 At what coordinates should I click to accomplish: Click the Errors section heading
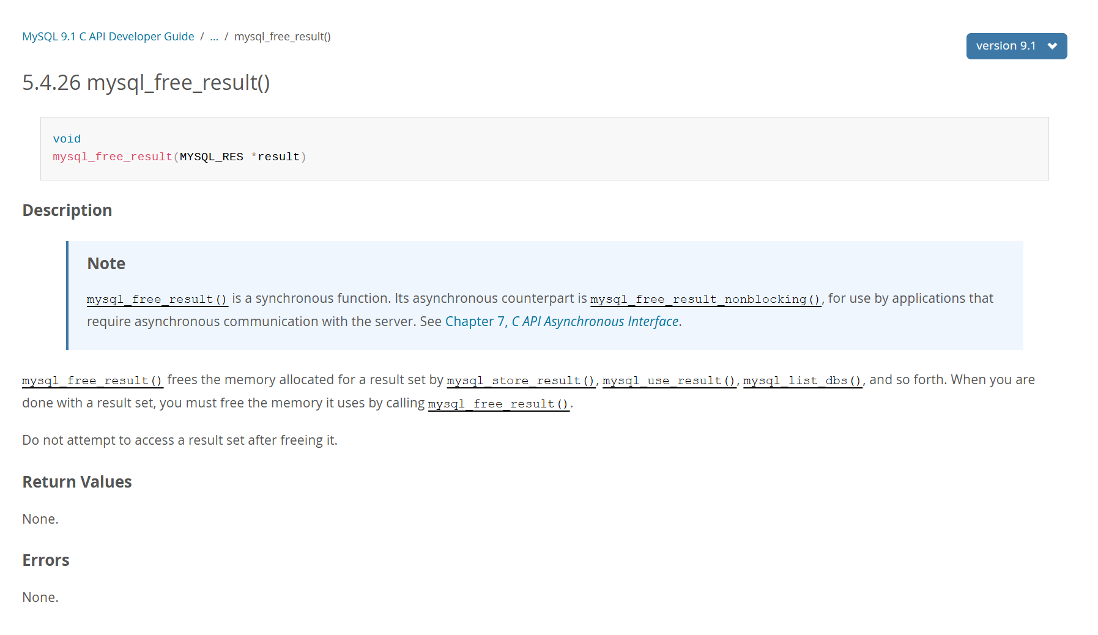46,560
